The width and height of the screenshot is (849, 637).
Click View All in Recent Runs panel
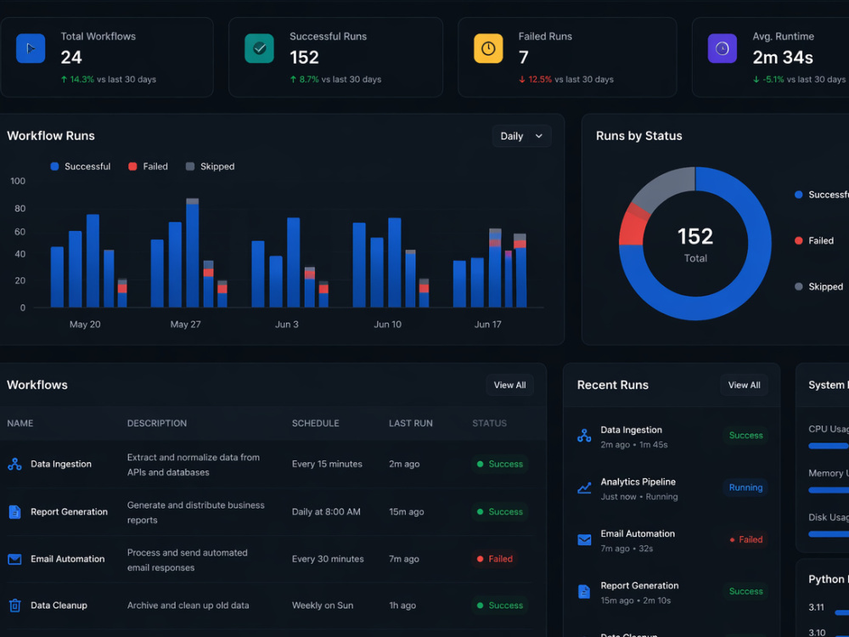[744, 385]
